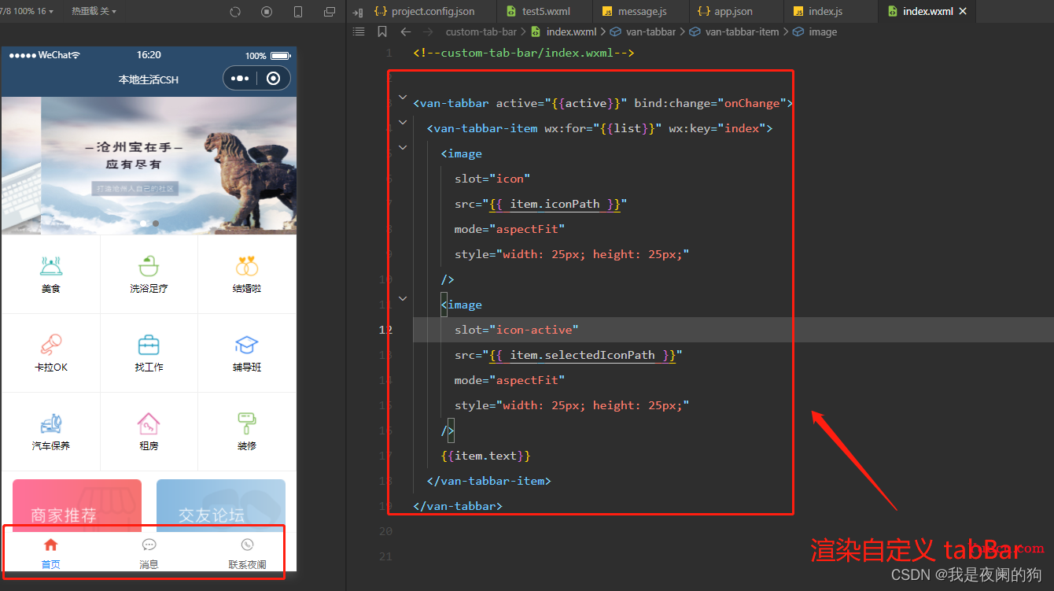Image resolution: width=1054 pixels, height=591 pixels.
Task: Click line number 12 in the gutter
Action: 385,330
